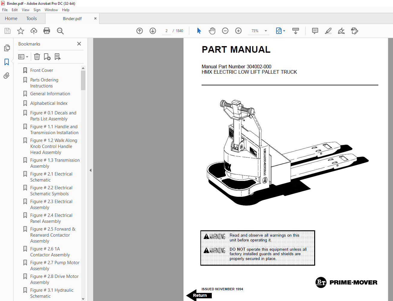Open Figure # 2.5 Forward & Rearward Contactor bookmark
393x301 pixels.
(53, 235)
